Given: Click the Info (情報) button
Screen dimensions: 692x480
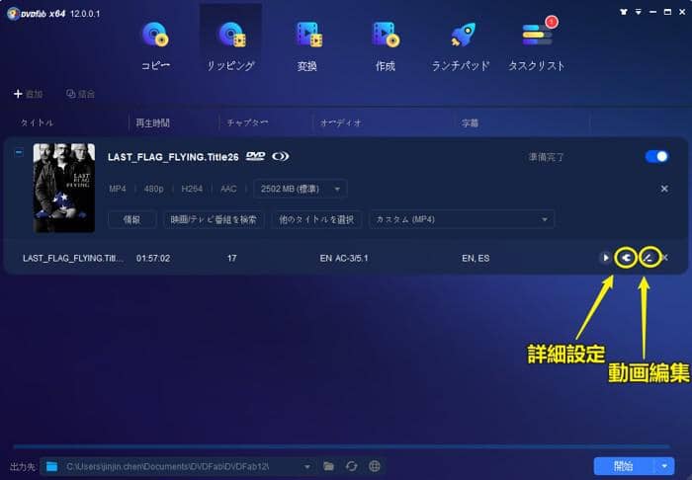Looking at the screenshot, I should click(x=131, y=219).
